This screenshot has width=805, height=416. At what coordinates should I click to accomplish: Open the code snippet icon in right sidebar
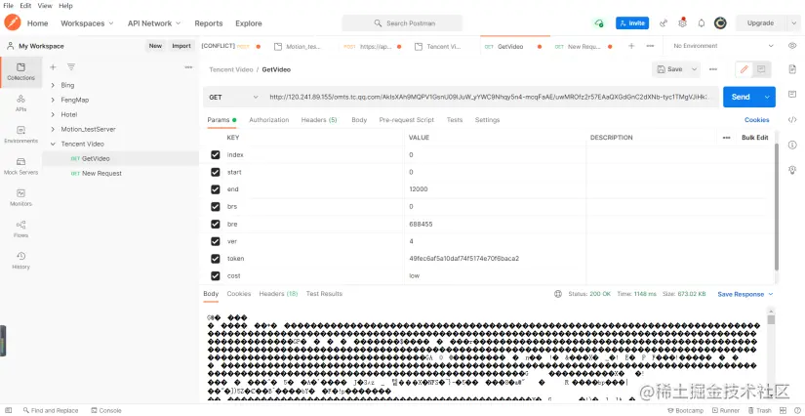click(792, 120)
